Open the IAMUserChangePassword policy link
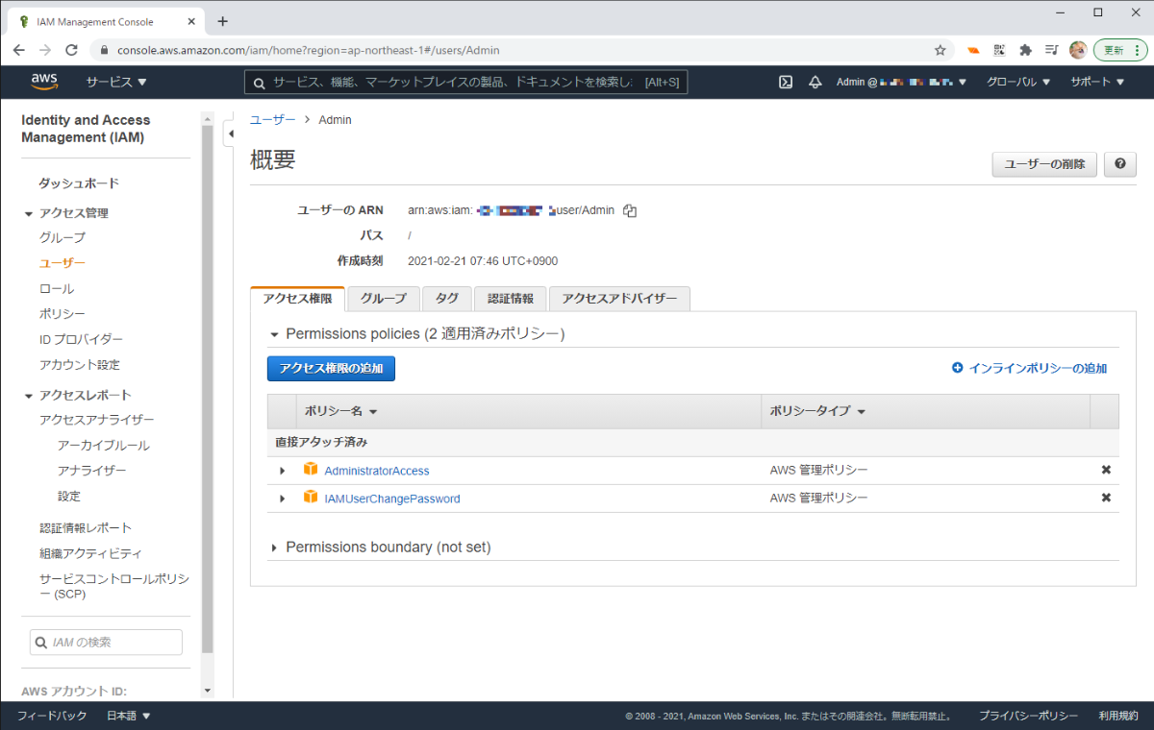Image resolution: width=1154 pixels, height=730 pixels. (x=392, y=499)
